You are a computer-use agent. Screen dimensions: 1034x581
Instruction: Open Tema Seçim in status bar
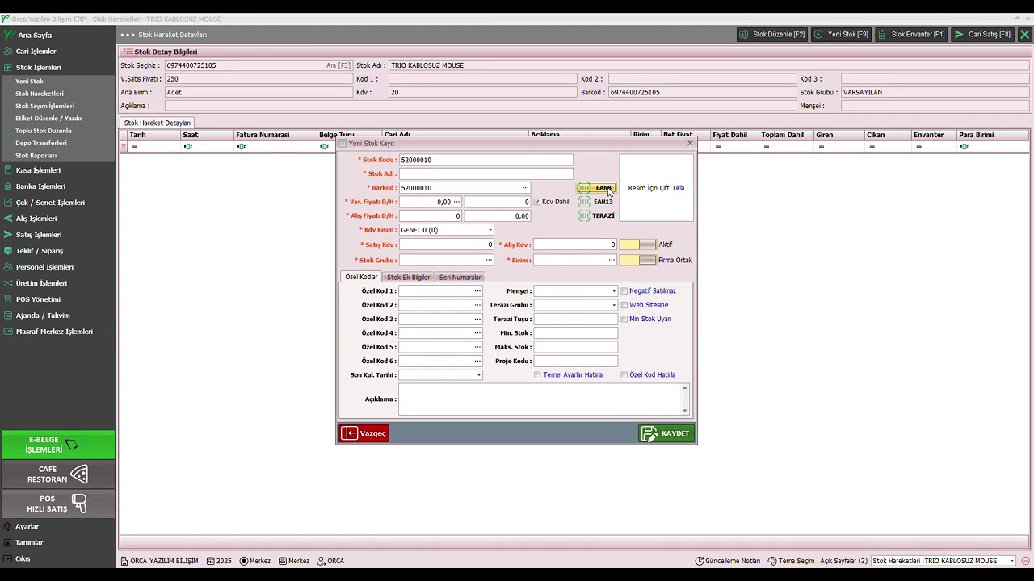[791, 561]
